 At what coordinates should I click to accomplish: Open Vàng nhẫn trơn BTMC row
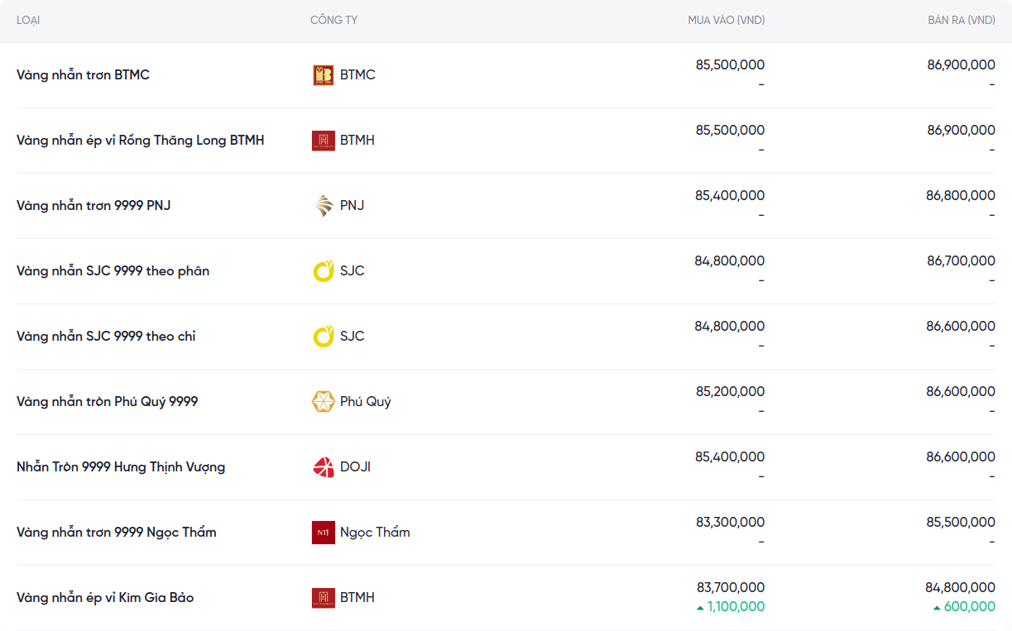coord(83,75)
